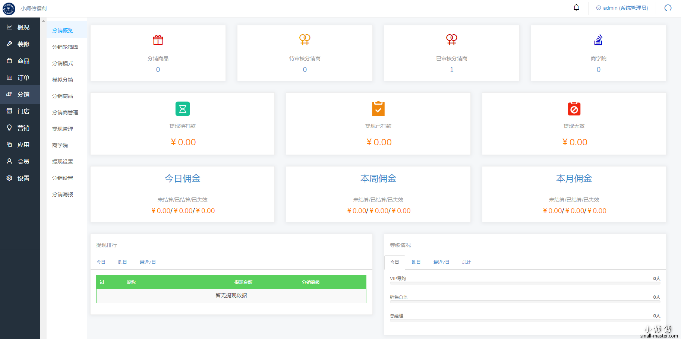
Task: Select 总计 tab in 等级情况
Action: (x=467, y=262)
